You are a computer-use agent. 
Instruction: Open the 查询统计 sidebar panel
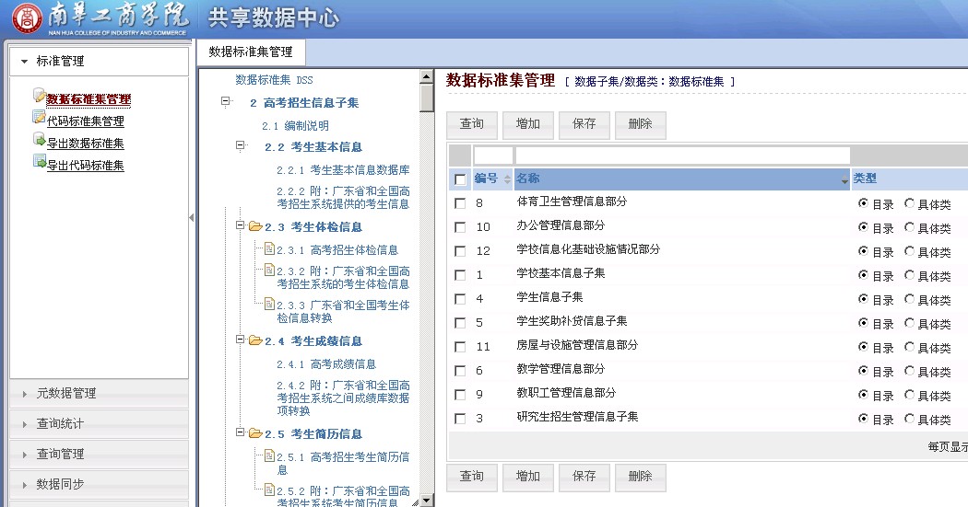[x=60, y=424]
